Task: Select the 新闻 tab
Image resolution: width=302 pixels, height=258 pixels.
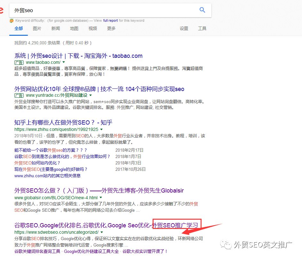Action: coord(55,28)
